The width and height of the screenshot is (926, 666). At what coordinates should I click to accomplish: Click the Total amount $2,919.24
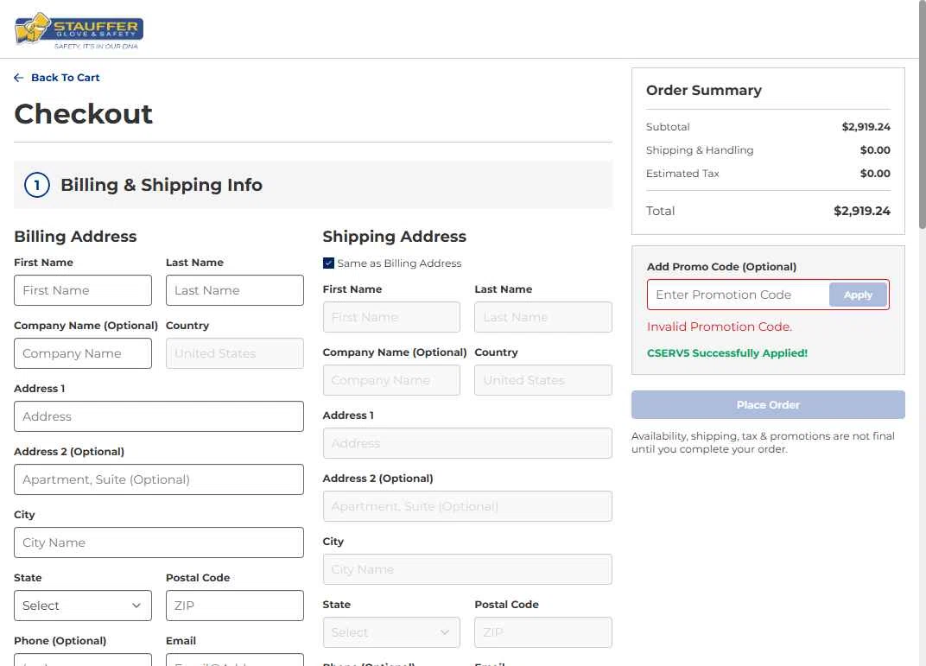[x=861, y=211]
